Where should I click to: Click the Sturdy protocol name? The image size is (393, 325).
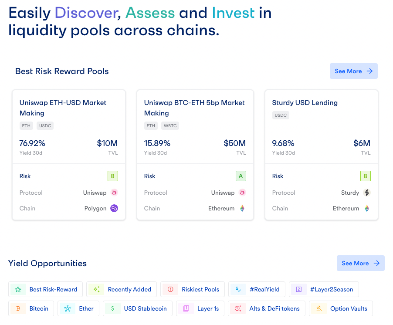tap(350, 193)
